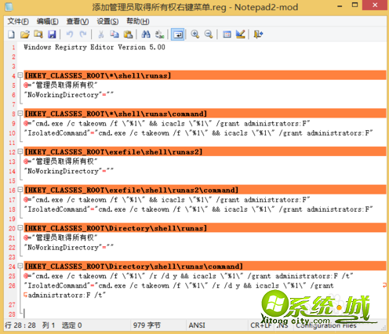This screenshot has width=389, height=334.
Task: Click the text 'Windows Registry Editor Version 5.00'
Action: click(94, 47)
